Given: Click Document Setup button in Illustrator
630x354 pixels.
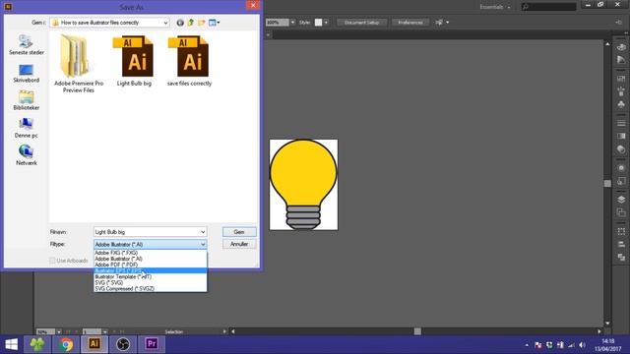Looking at the screenshot, I should coord(361,23).
